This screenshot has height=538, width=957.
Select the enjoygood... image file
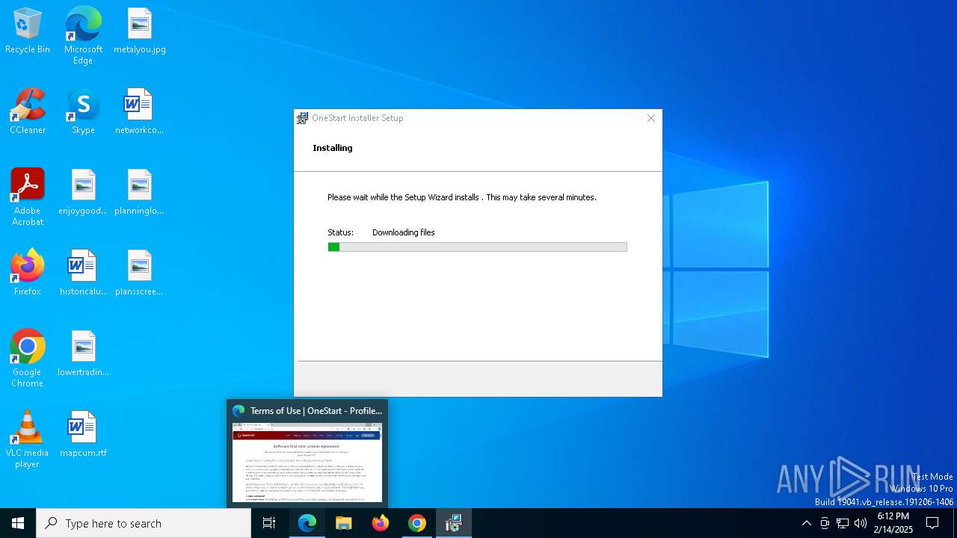pos(83,193)
